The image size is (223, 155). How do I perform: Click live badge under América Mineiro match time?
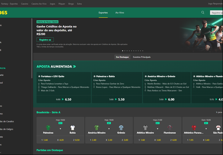pyautogui.click(x=109, y=123)
